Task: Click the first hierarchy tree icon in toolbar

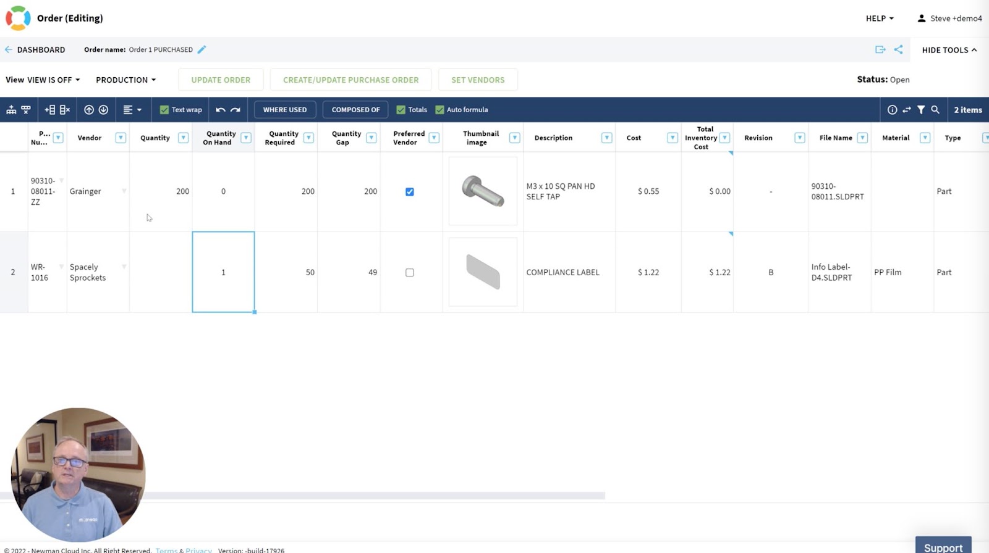Action: coord(11,110)
